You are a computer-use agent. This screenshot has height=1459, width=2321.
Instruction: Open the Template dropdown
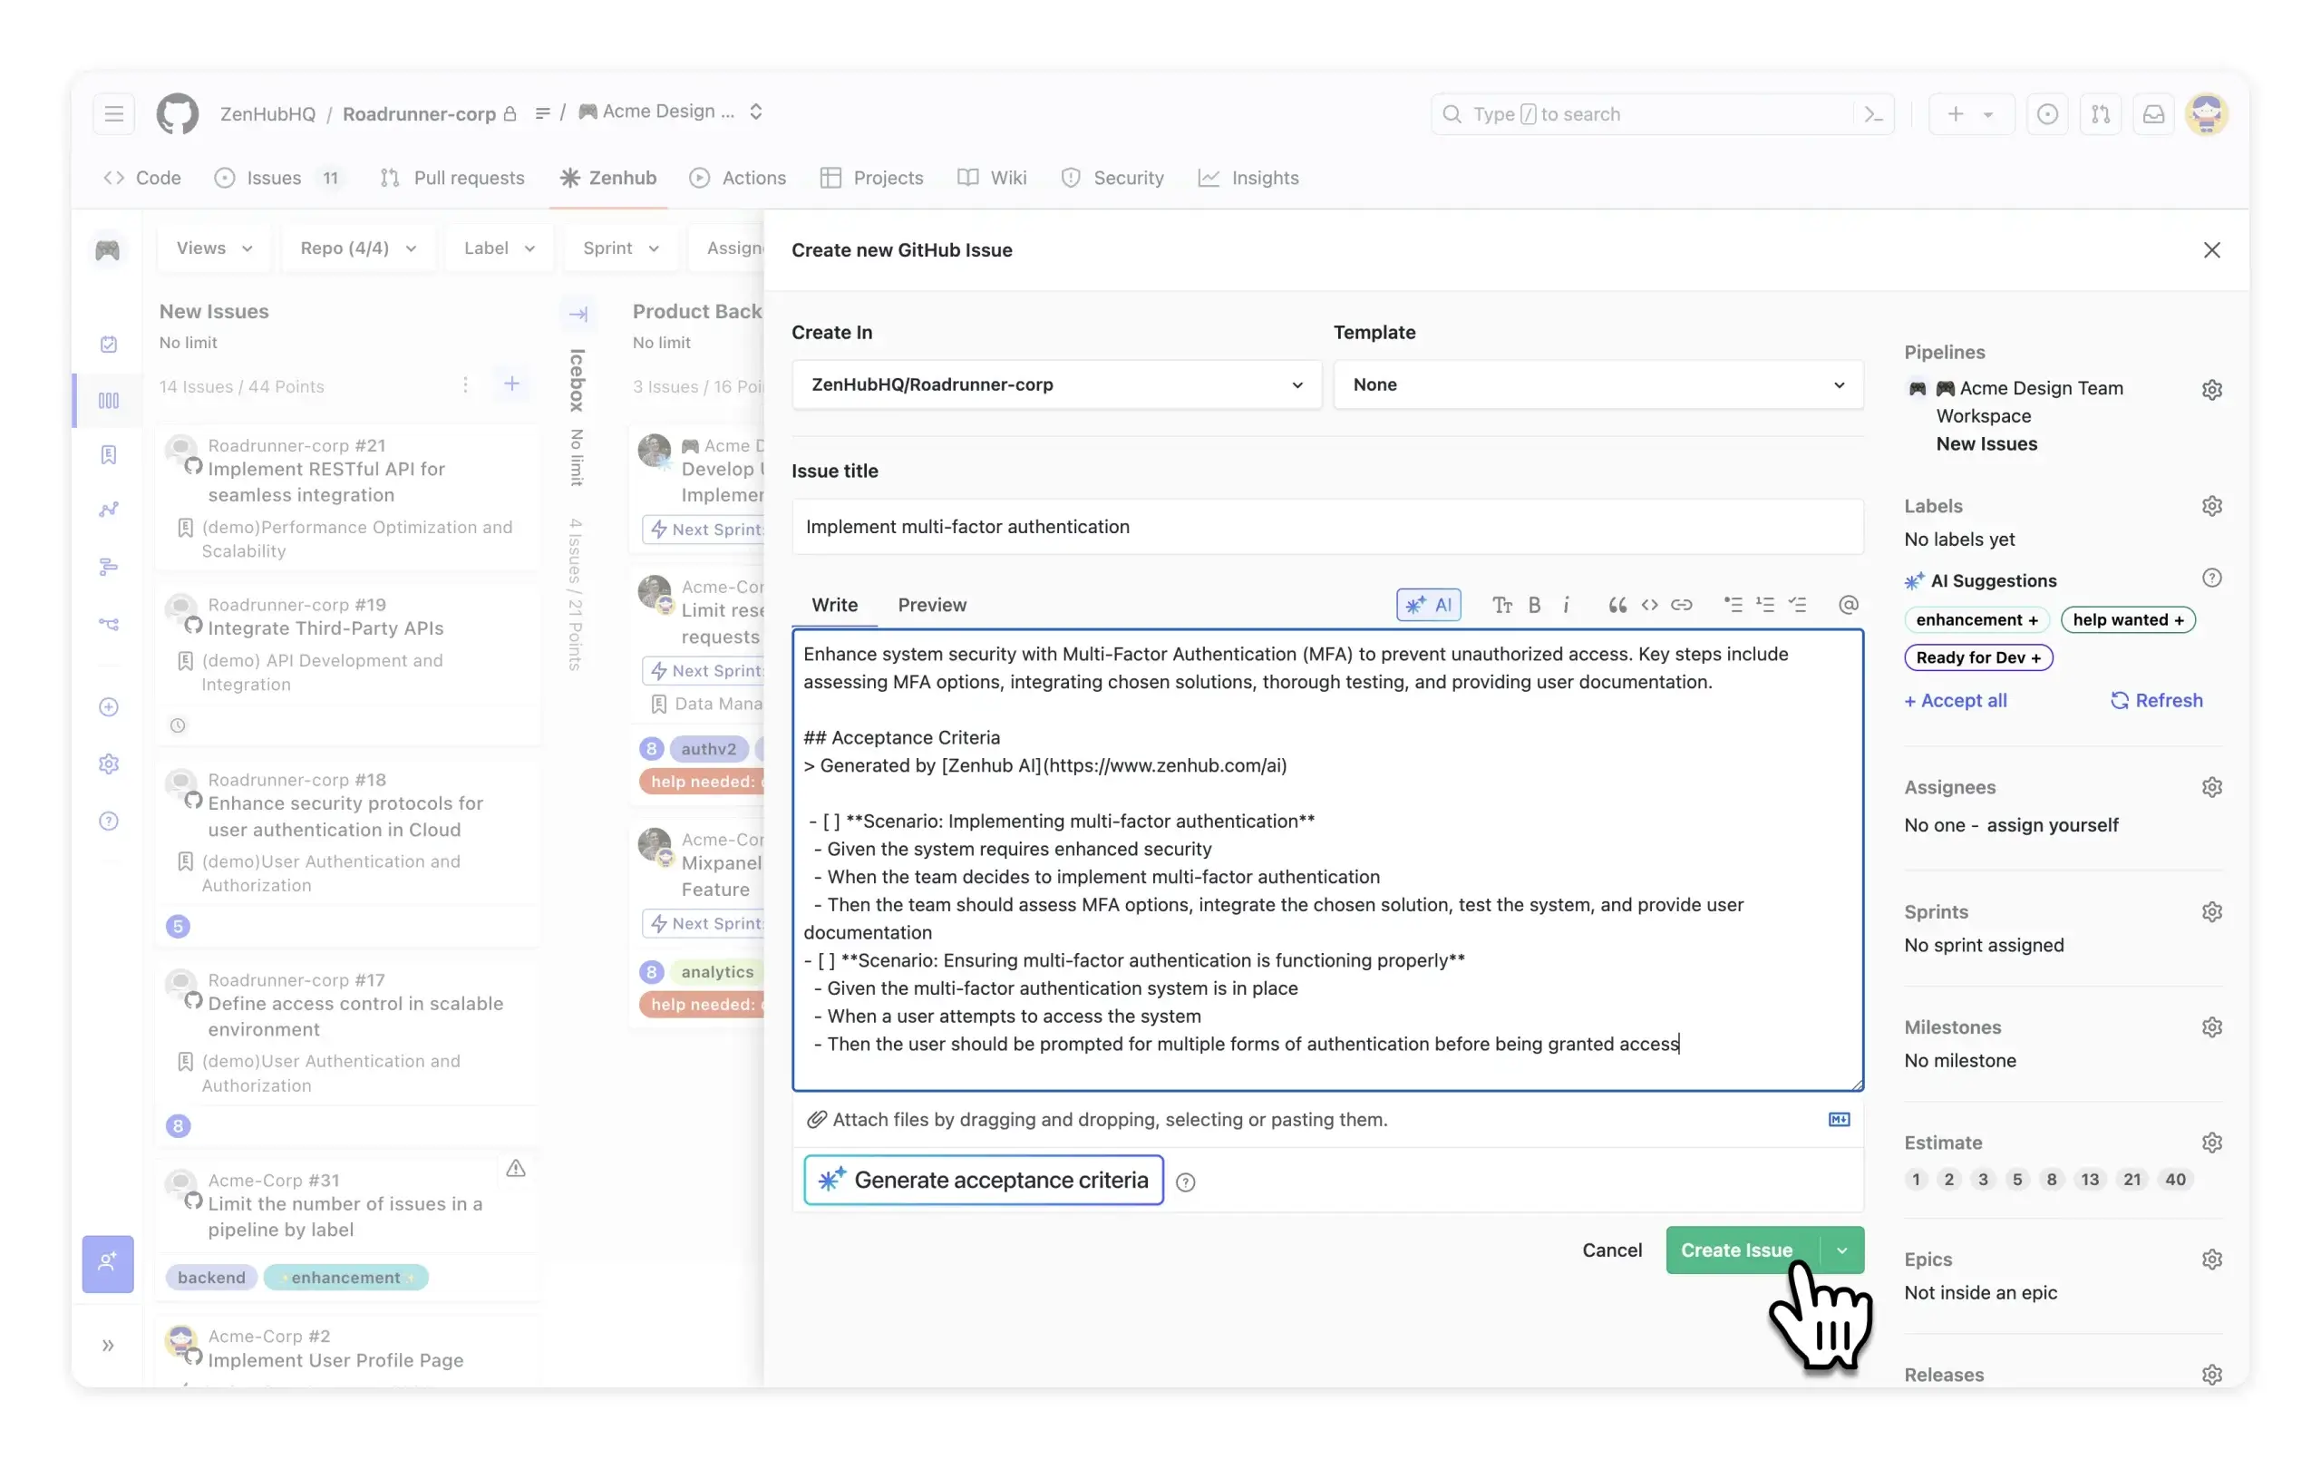(x=1598, y=384)
